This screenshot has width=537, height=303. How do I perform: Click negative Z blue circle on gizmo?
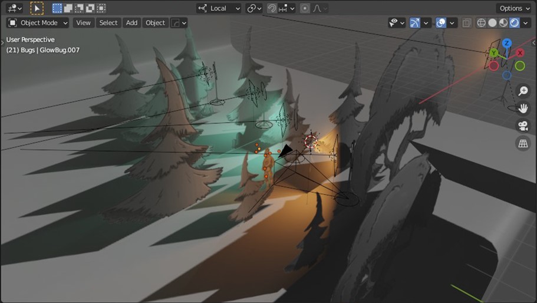tap(507, 75)
